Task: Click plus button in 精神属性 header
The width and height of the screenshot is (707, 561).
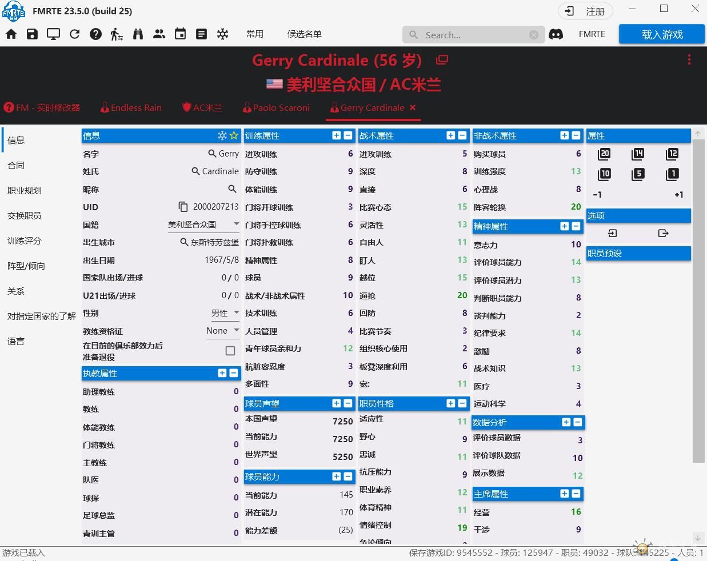Action: (565, 226)
